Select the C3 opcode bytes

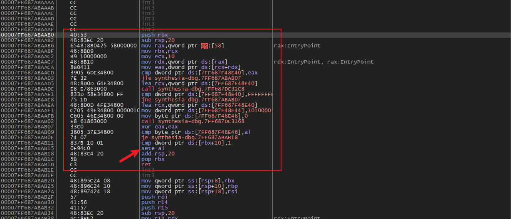(73, 165)
